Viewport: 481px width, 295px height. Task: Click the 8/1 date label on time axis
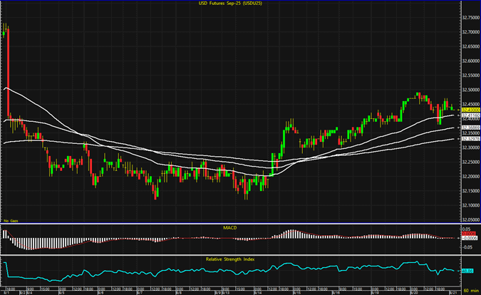(6, 291)
